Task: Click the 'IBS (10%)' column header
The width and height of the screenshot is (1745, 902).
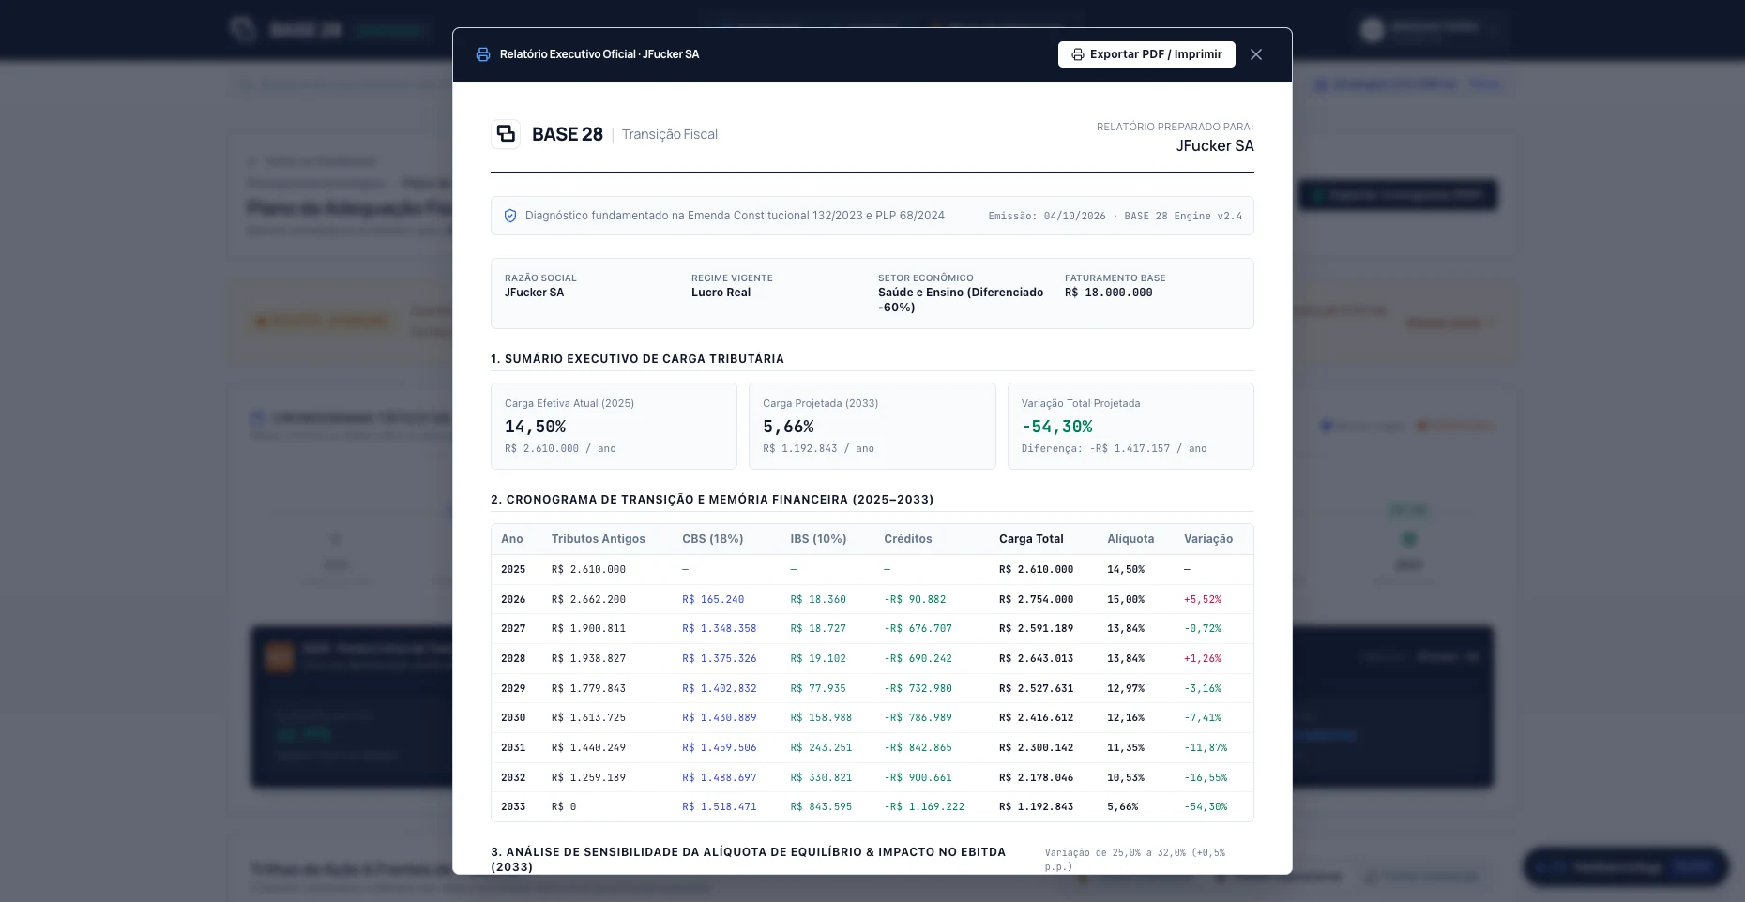Action: 818,539
